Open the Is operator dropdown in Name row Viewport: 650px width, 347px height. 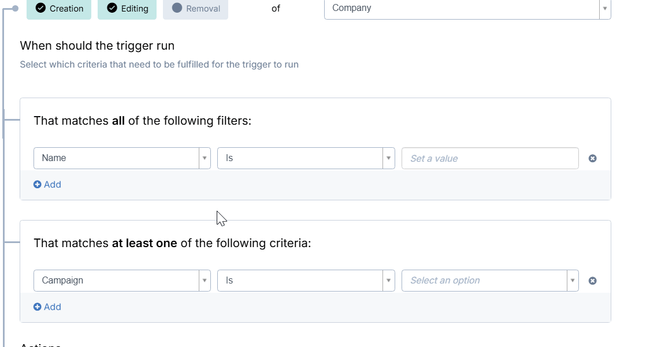coord(306,158)
